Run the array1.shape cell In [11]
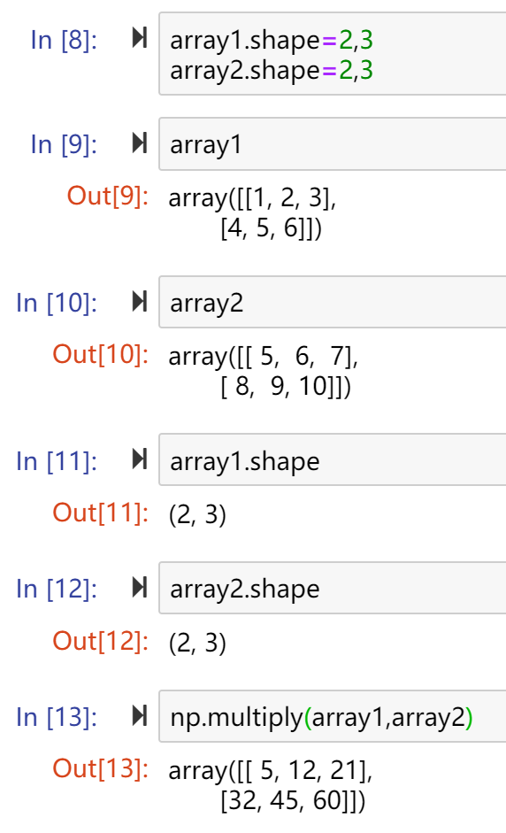The image size is (506, 833). [x=140, y=459]
